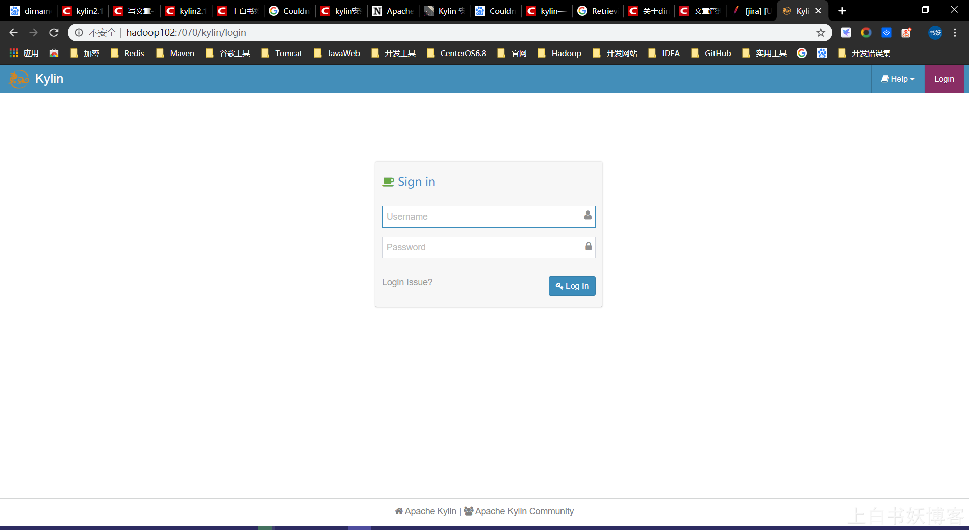Reload the page with the refresh icon
969x530 pixels.
[54, 33]
